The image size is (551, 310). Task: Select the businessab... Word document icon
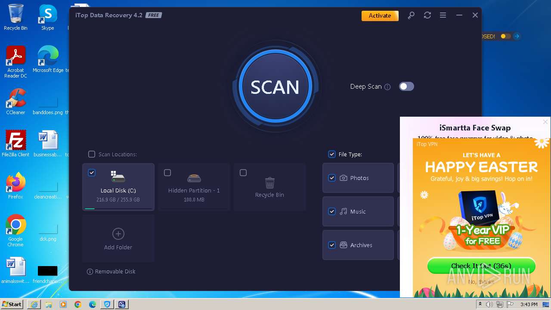click(x=48, y=144)
